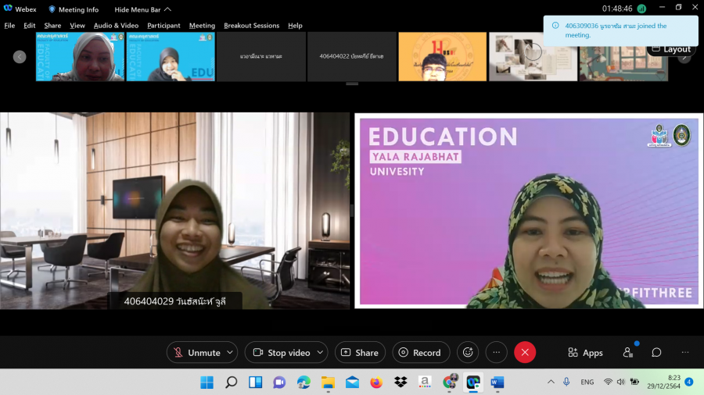Image resolution: width=704 pixels, height=395 pixels.
Task: Click the red leave meeting button
Action: [x=525, y=353]
